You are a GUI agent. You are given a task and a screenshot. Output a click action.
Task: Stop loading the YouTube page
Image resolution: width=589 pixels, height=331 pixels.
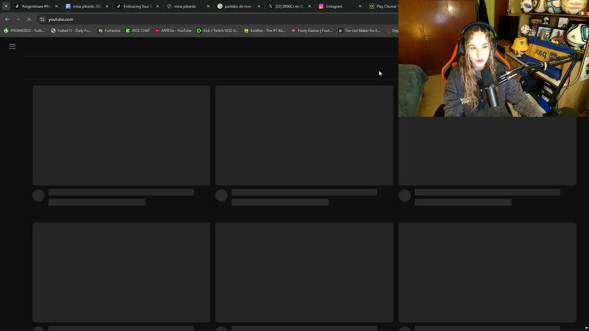pos(29,19)
